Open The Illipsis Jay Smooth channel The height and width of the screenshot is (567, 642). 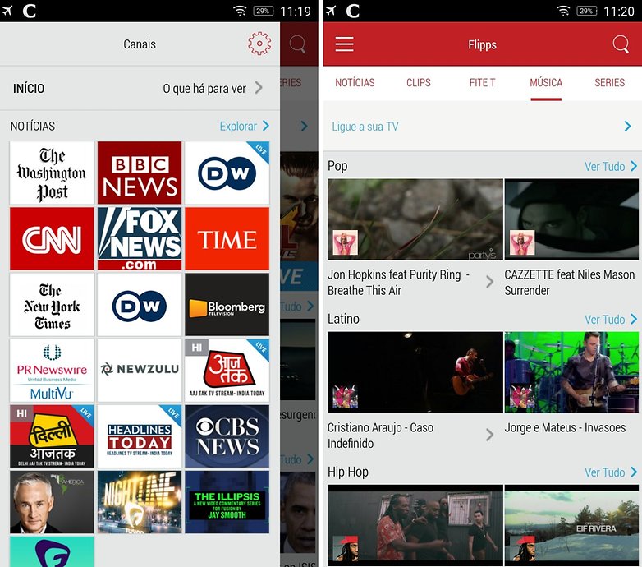227,502
